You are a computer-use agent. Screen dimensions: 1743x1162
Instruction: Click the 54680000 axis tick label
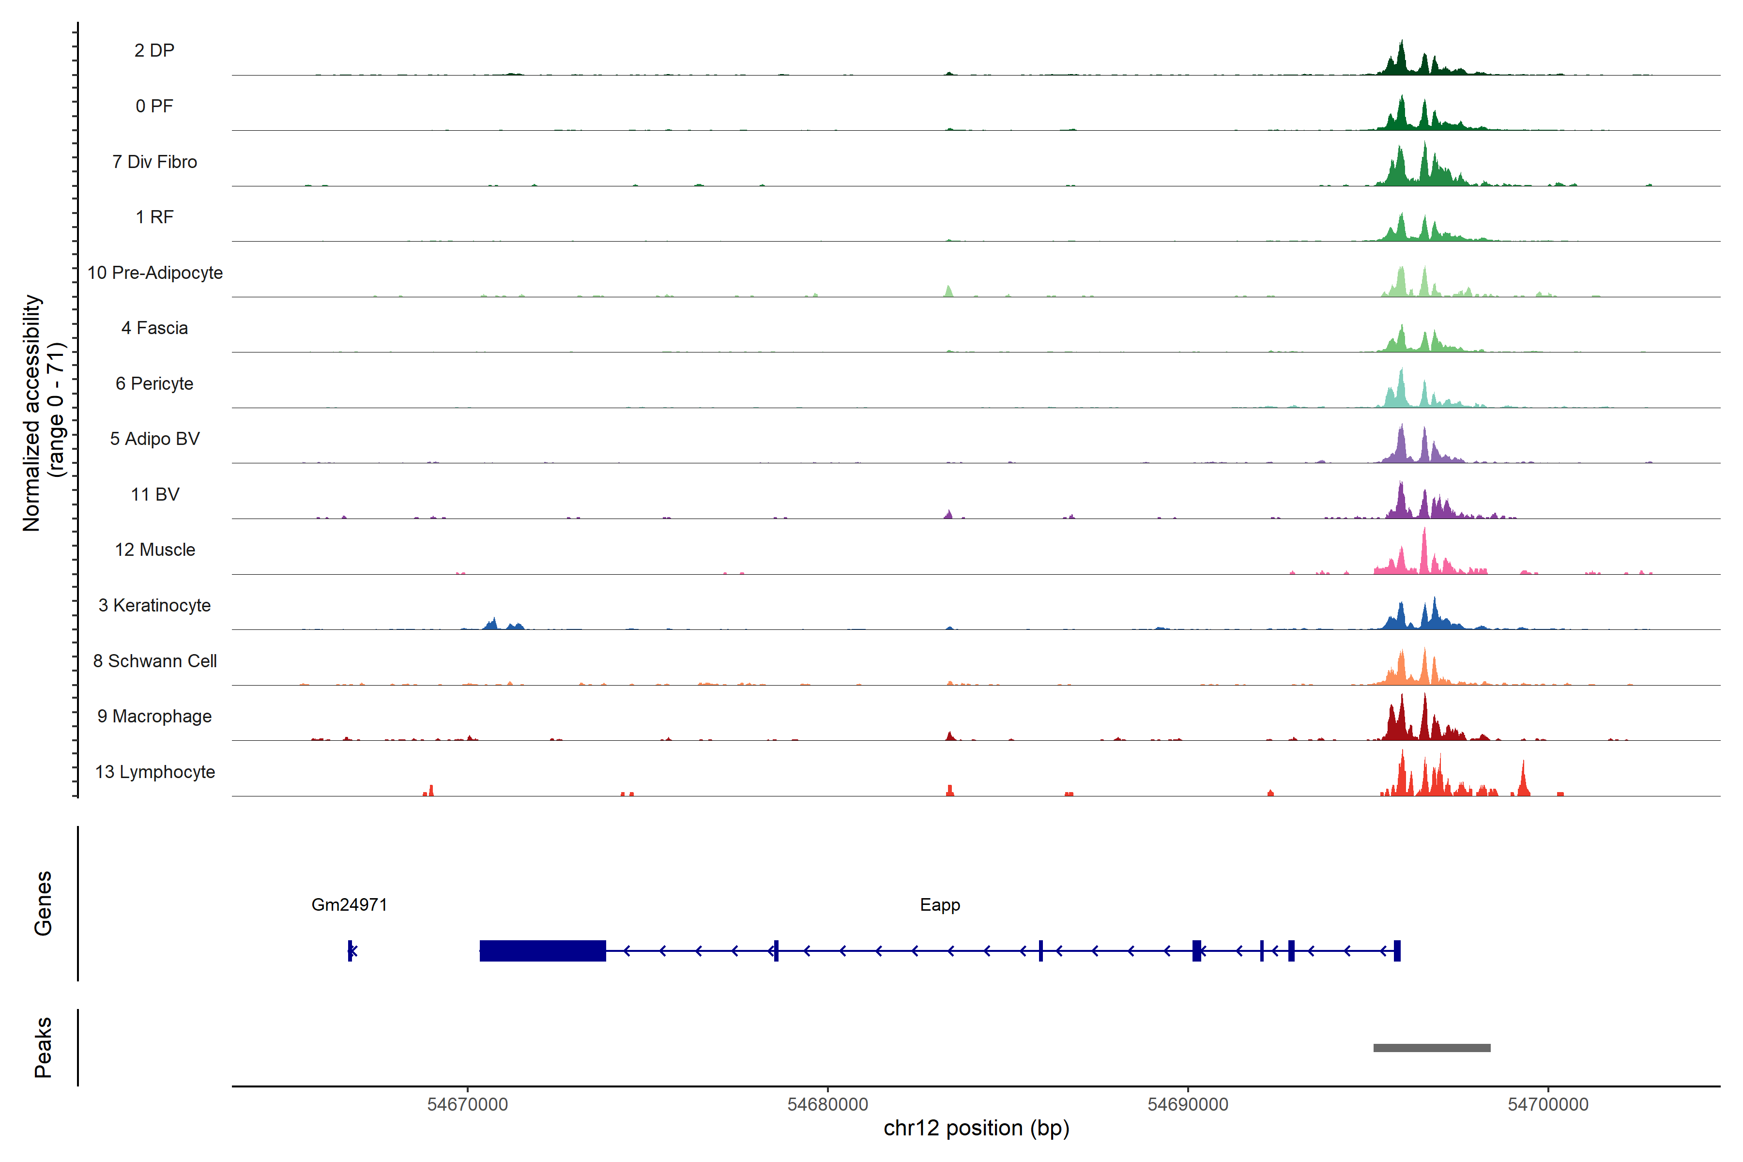[827, 1104]
